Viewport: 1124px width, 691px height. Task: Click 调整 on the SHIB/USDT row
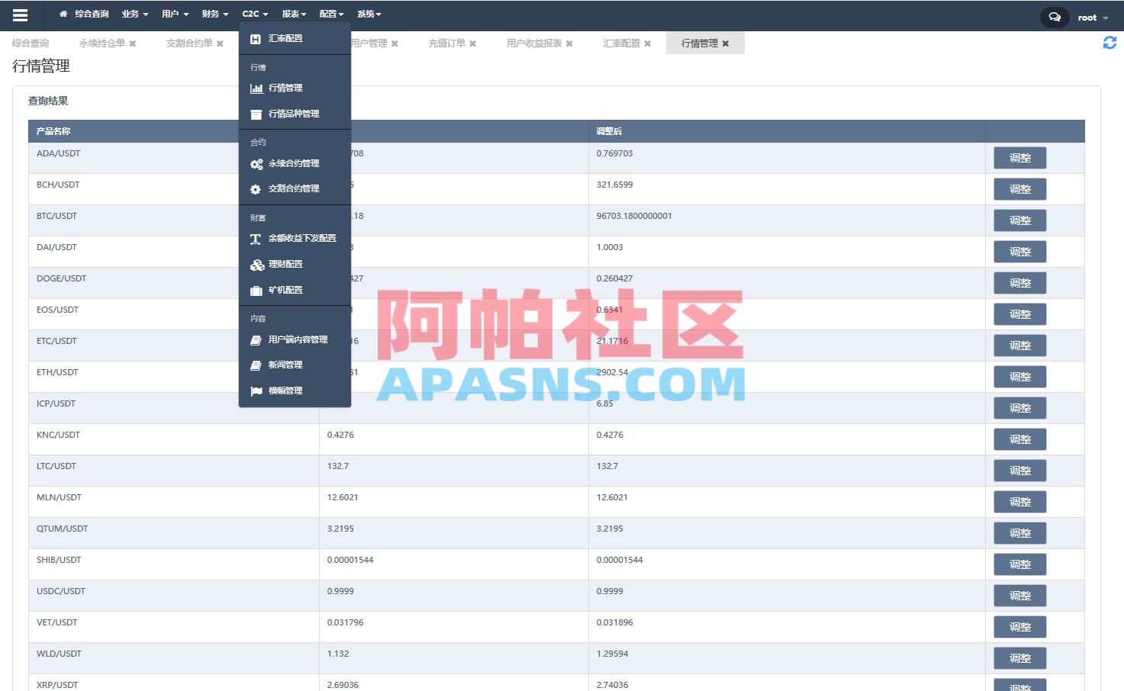1019,564
